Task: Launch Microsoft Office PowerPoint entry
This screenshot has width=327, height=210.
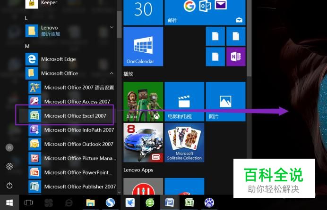Action: click(72, 172)
